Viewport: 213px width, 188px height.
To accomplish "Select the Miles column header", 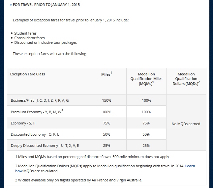I will (x=106, y=74).
